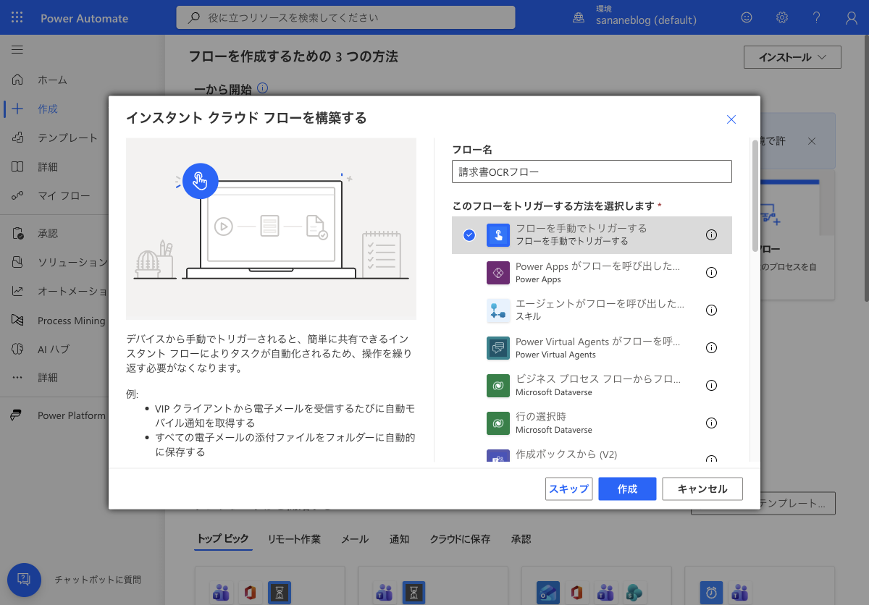This screenshot has height=605, width=869.
Task: Show info for Power Virtual Agents trigger
Action: click(x=711, y=347)
